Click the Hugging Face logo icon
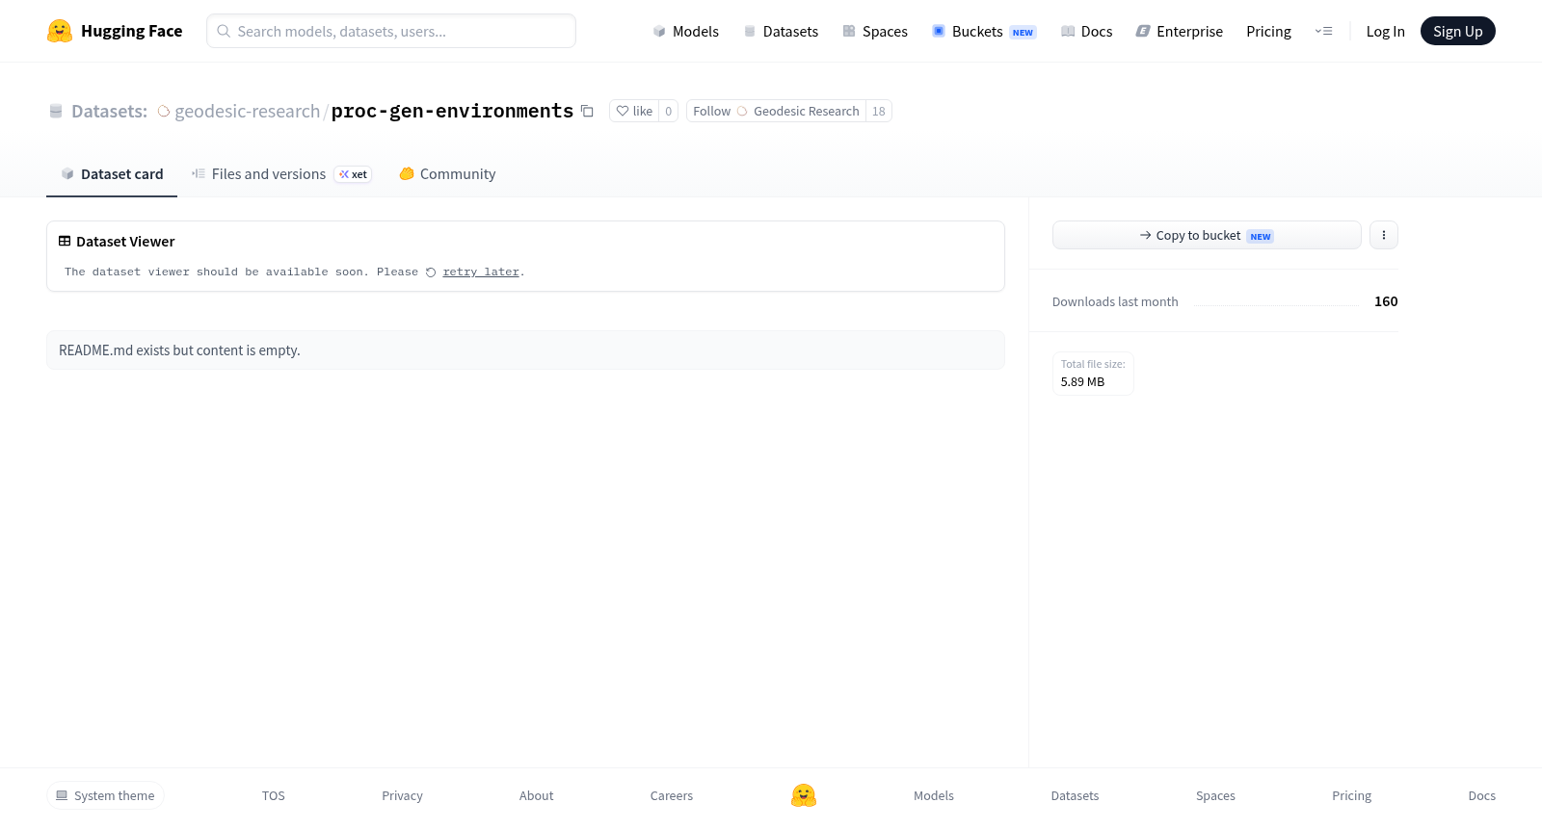 [60, 31]
